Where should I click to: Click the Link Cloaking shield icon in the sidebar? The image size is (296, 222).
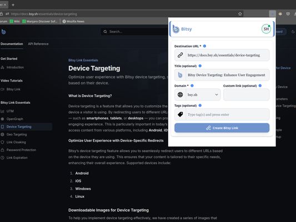click(x=2, y=142)
